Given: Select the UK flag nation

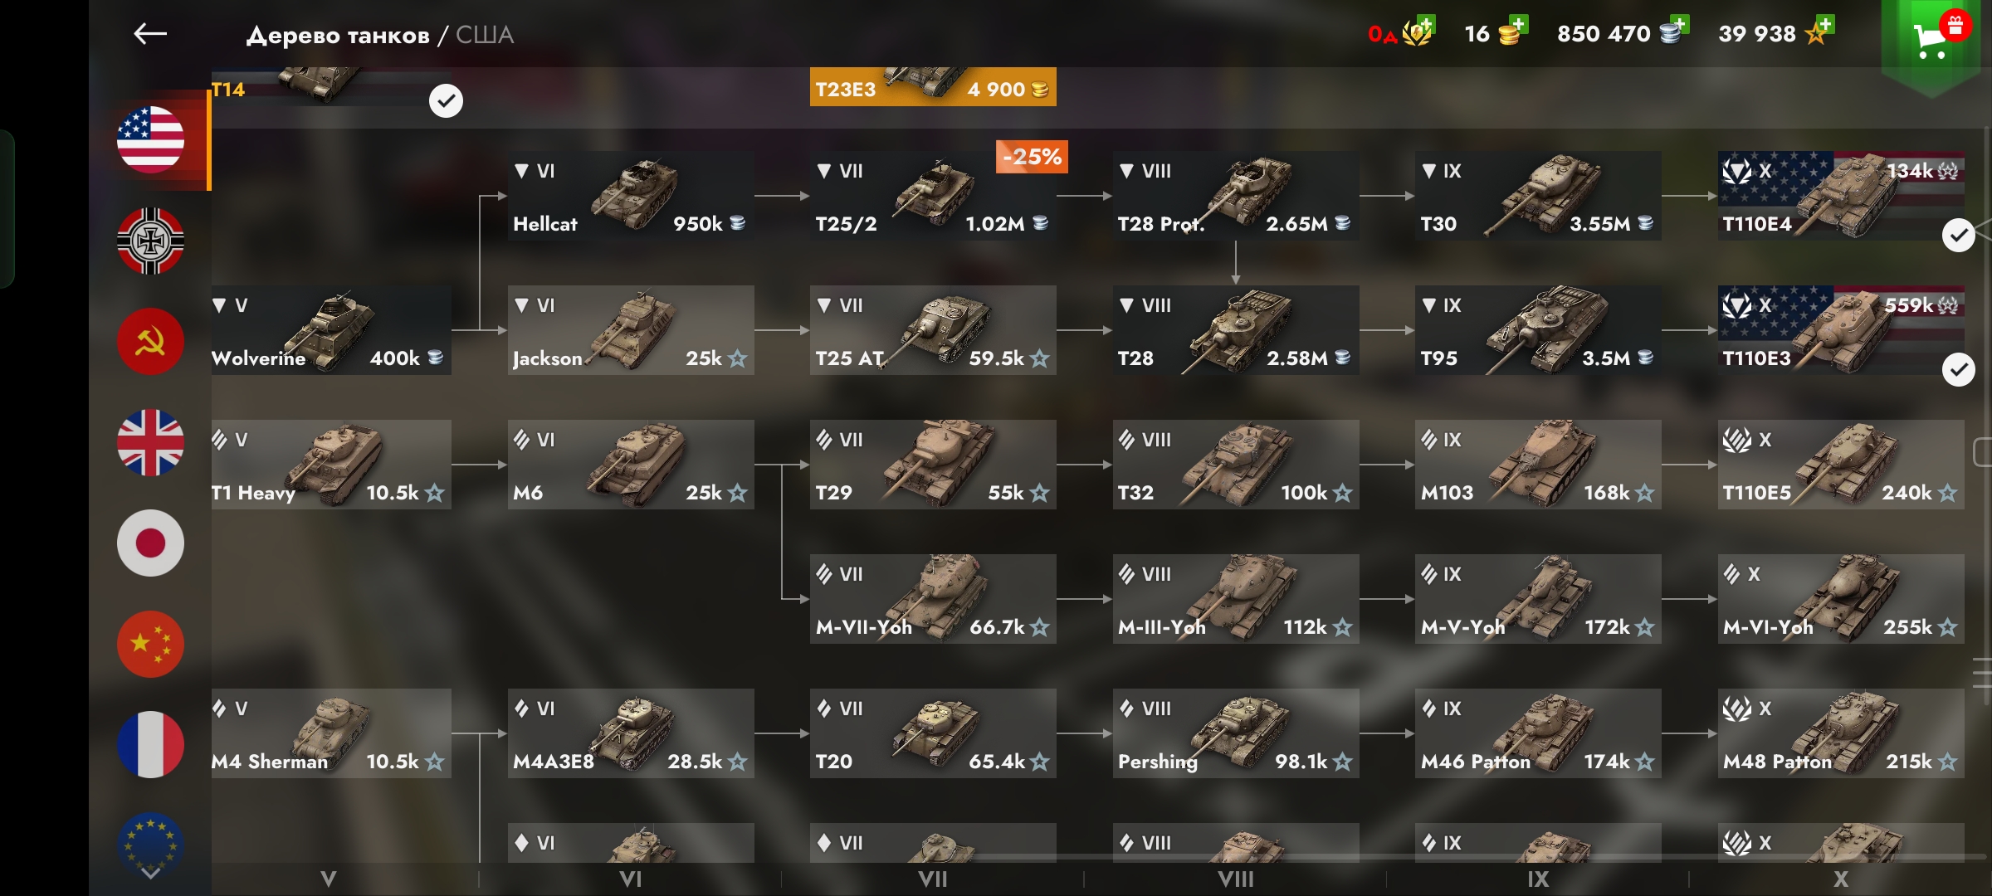Looking at the screenshot, I should coord(150,442).
